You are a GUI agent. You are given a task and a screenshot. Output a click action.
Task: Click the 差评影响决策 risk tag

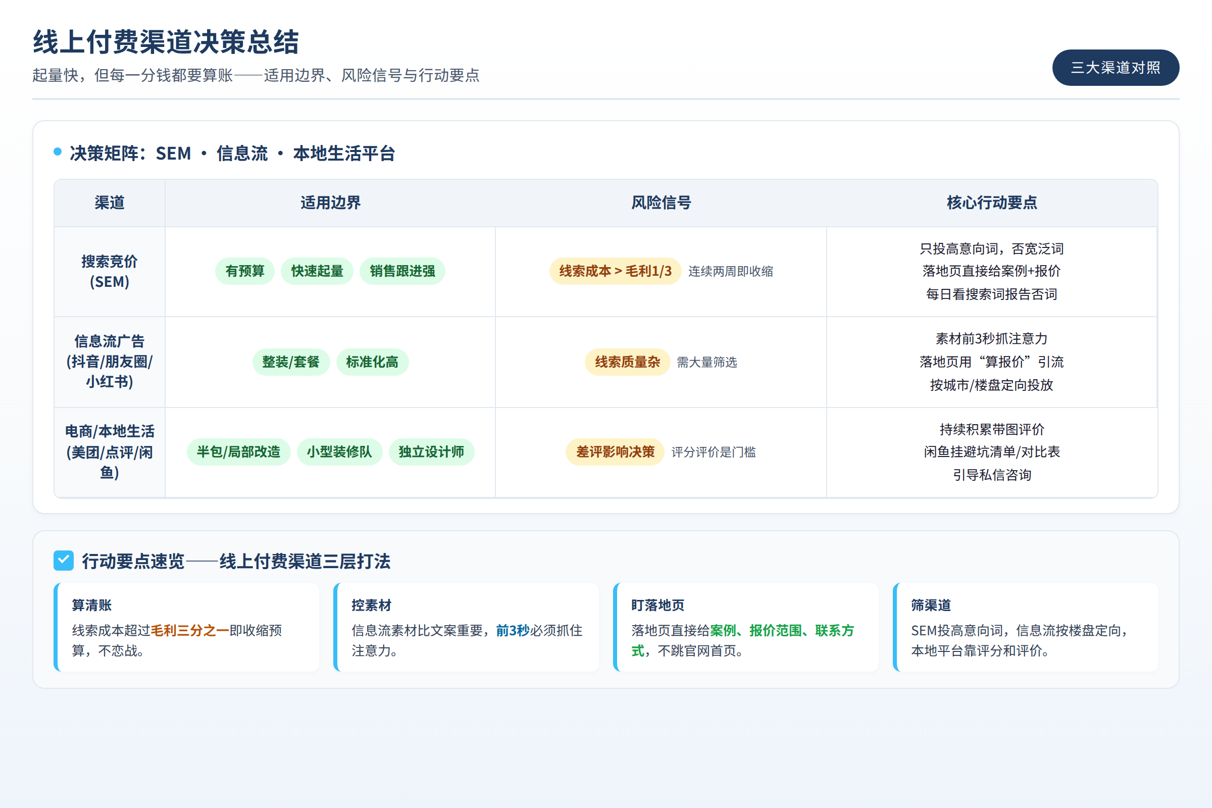(x=615, y=452)
